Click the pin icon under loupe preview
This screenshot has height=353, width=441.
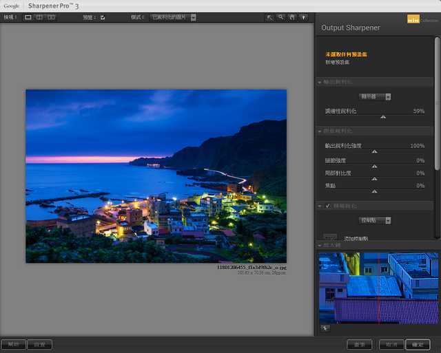tap(325, 328)
